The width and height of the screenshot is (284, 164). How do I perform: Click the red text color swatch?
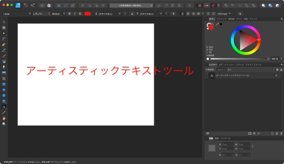point(88,14)
